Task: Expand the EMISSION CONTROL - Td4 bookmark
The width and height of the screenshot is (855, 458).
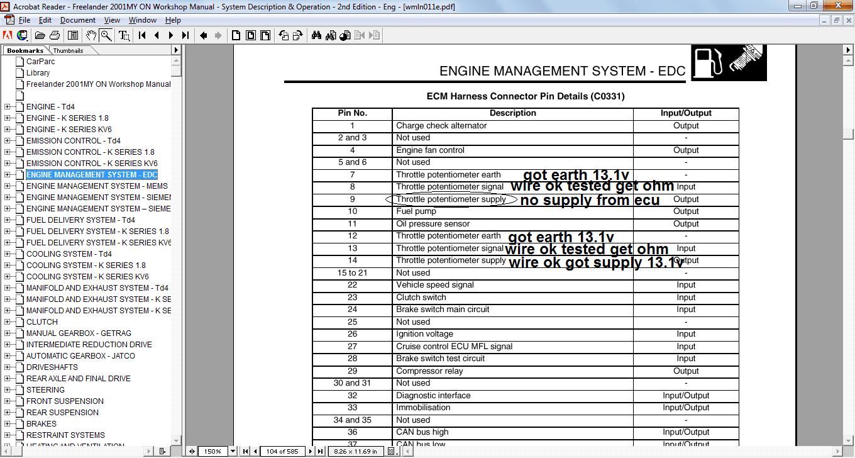Action: tap(8, 141)
